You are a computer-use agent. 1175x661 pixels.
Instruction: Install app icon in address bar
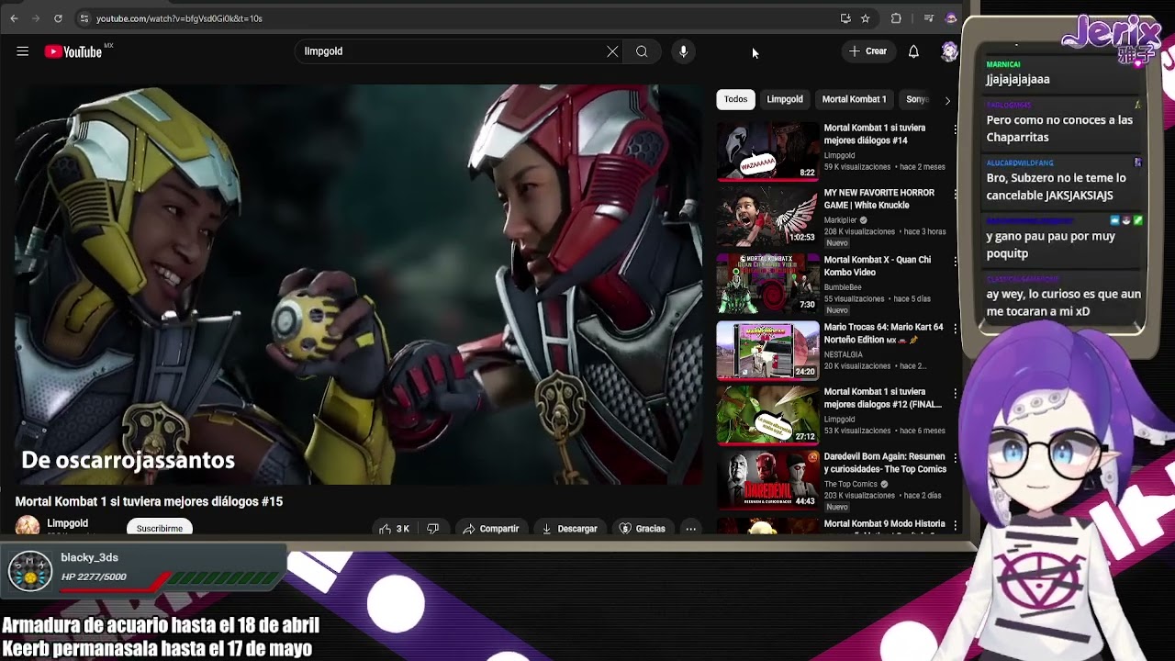[845, 18]
